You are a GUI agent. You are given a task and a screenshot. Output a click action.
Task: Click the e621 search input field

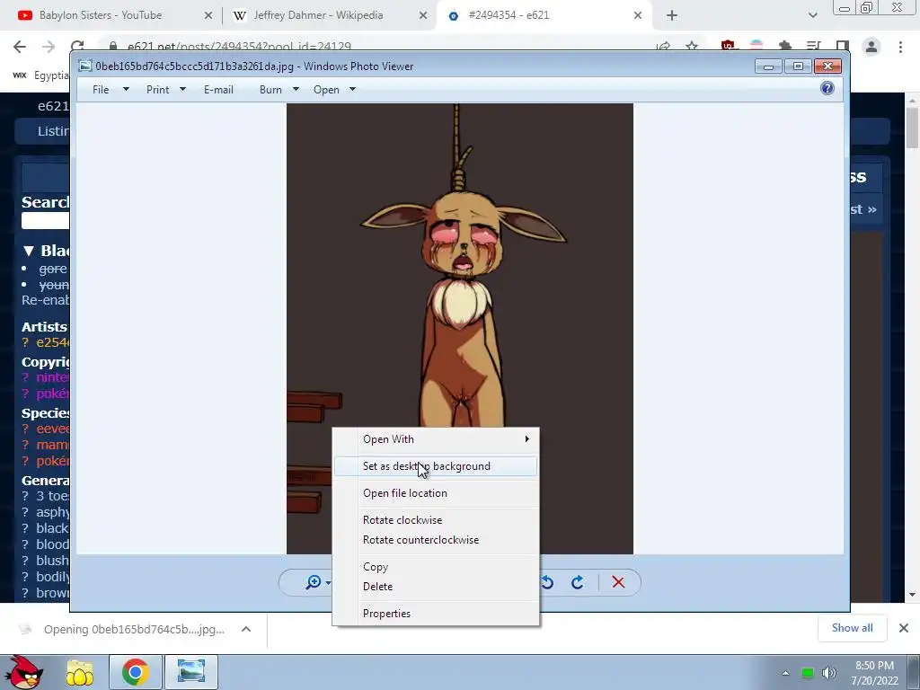coord(45,221)
